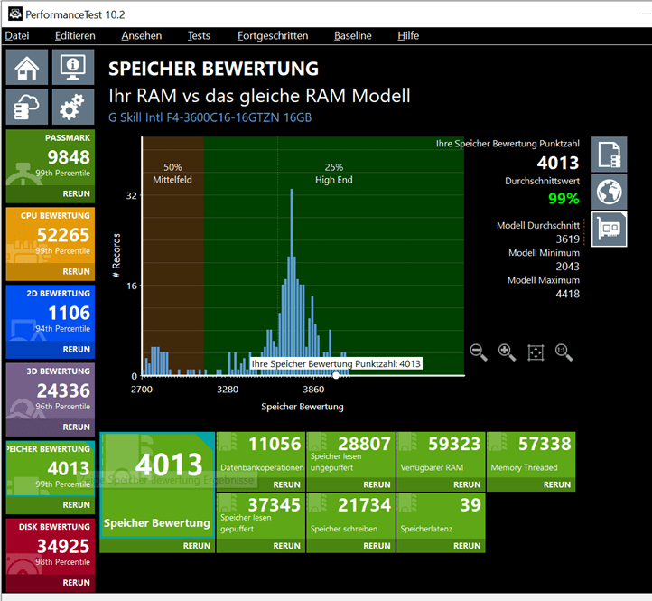The width and height of the screenshot is (652, 601).
Task: Select the 2D Bewertung 1106 tile
Action: (x=51, y=314)
